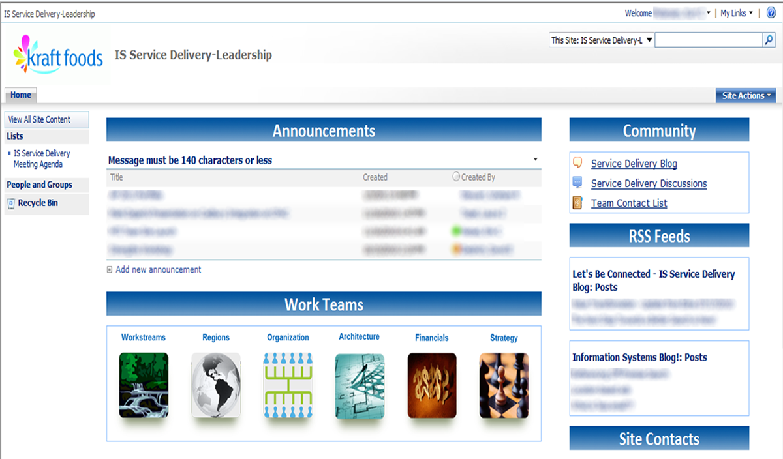Open the Strategy chess image

504,385
